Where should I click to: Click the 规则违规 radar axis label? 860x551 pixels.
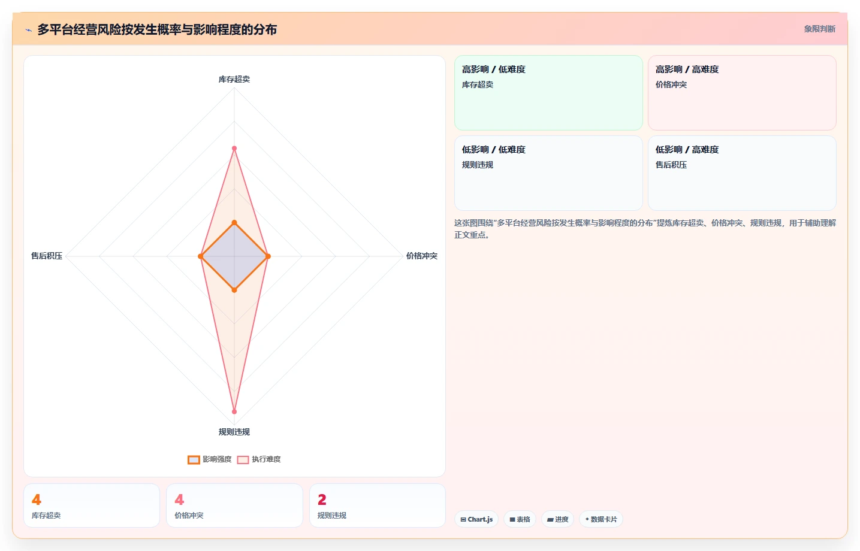234,432
